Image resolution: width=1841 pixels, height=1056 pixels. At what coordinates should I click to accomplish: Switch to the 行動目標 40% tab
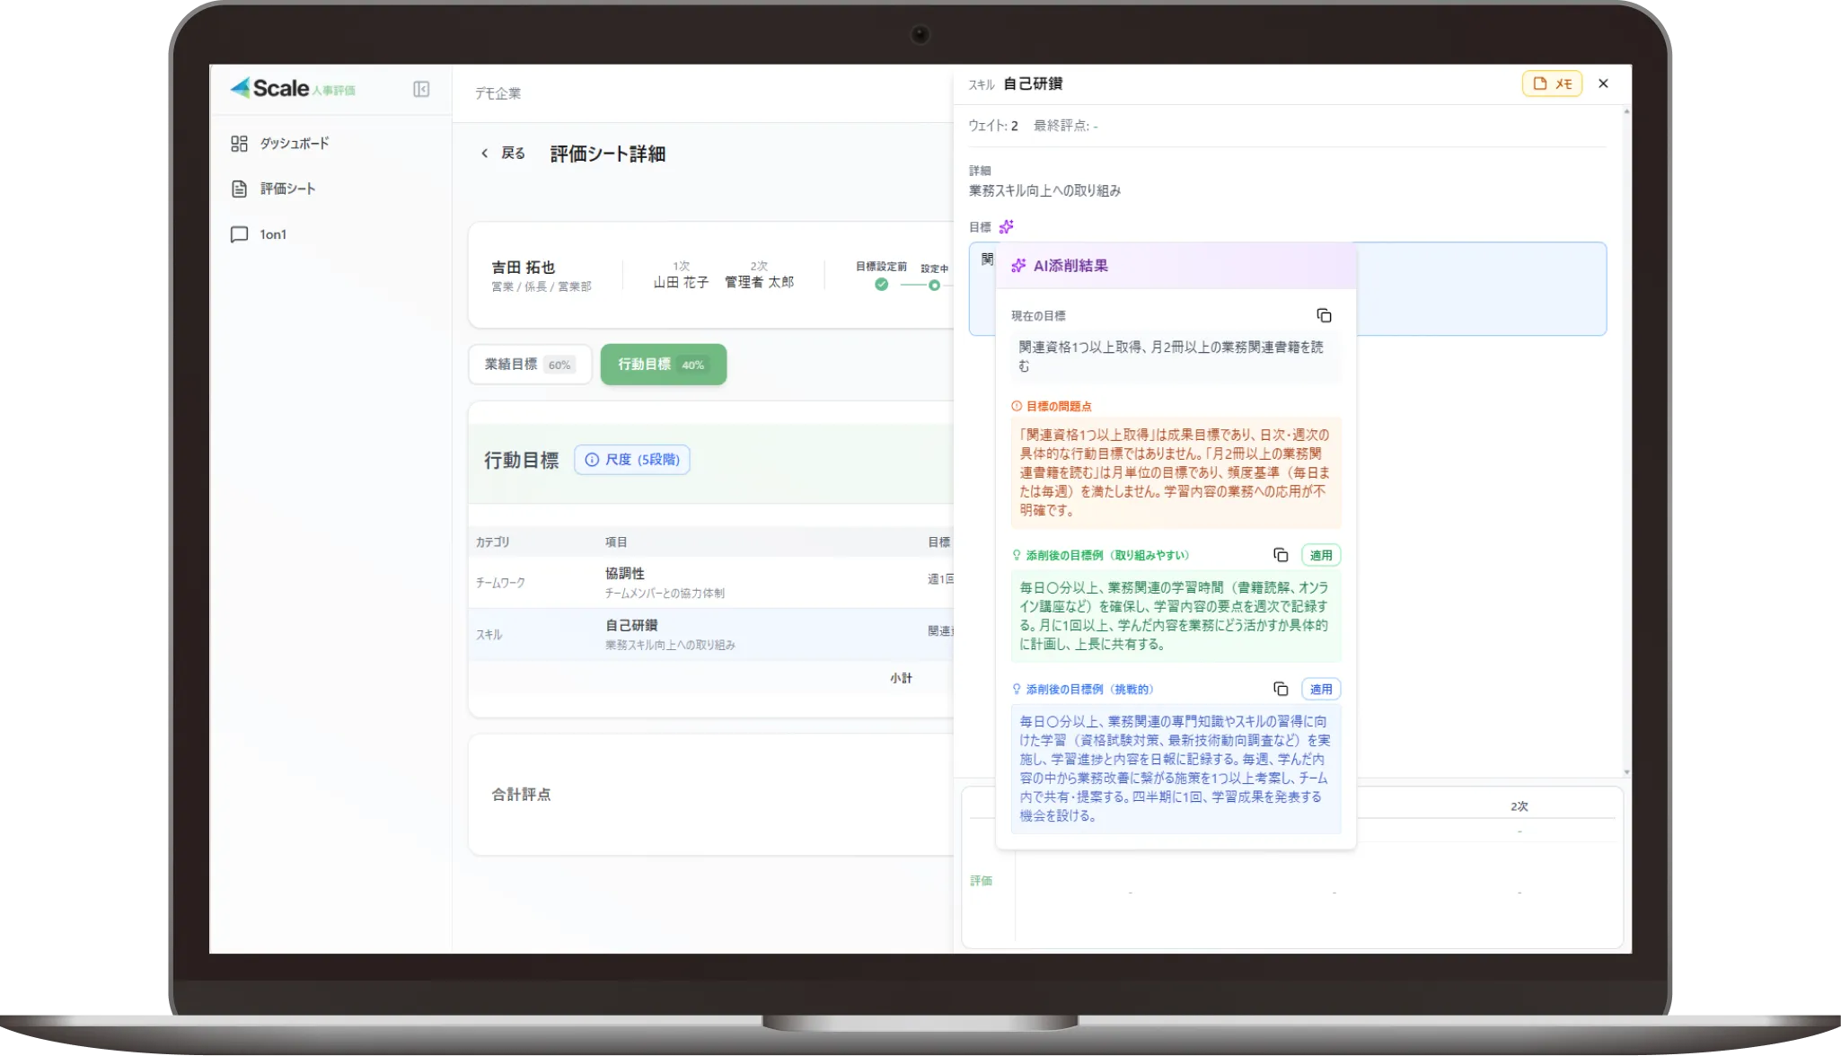click(663, 364)
